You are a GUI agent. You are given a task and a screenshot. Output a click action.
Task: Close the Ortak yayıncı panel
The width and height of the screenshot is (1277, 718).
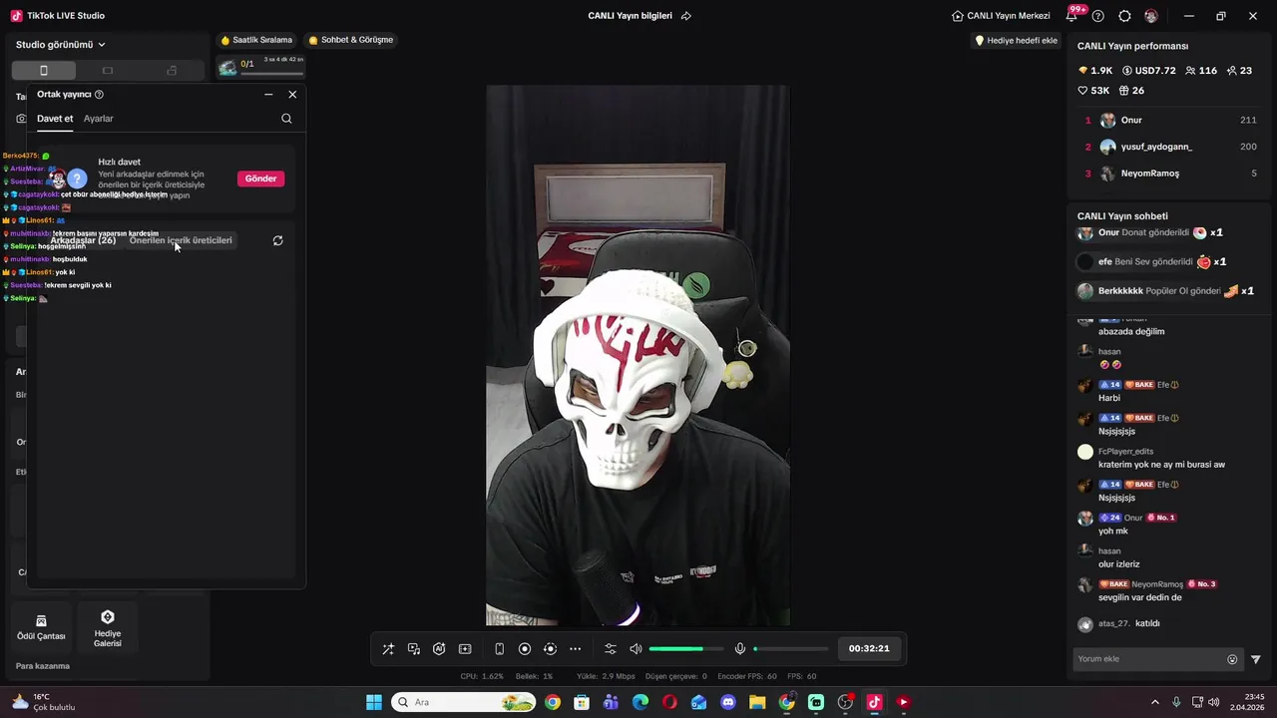tap(292, 94)
